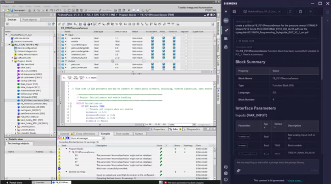The image size is (331, 184).
Task: Expand Software units in project tree
Action: 12,58
